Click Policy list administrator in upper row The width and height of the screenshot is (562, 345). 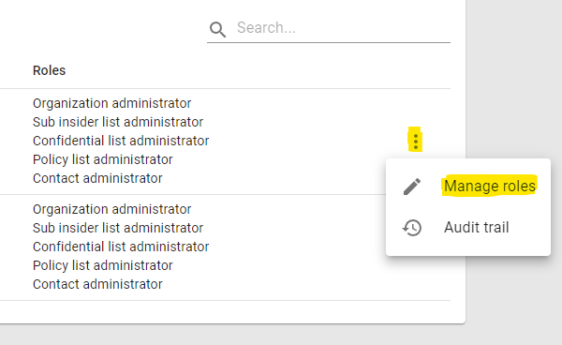(102, 159)
